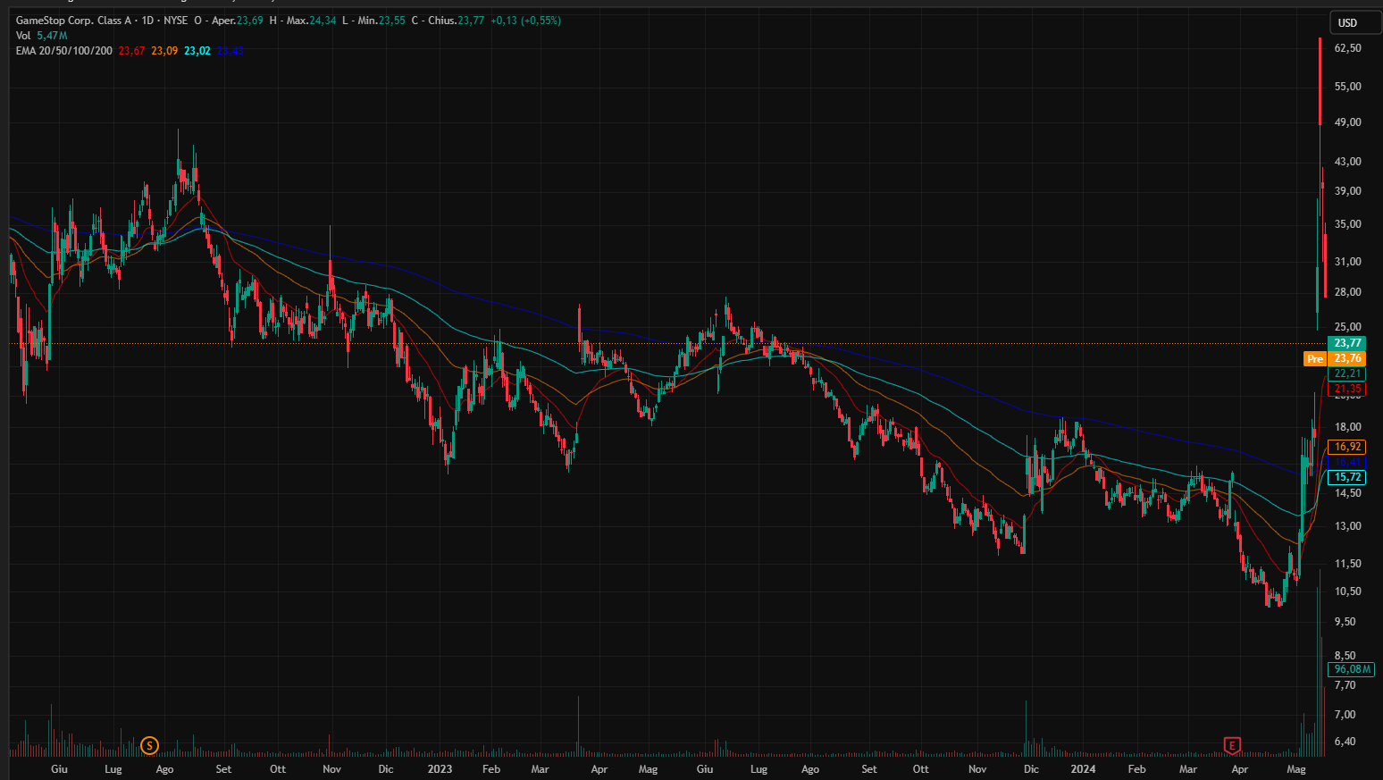1383x780 pixels.
Task: Click the 2023 label on time axis
Action: click(x=440, y=769)
